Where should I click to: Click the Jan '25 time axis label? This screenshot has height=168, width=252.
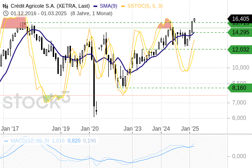(x=190, y=129)
